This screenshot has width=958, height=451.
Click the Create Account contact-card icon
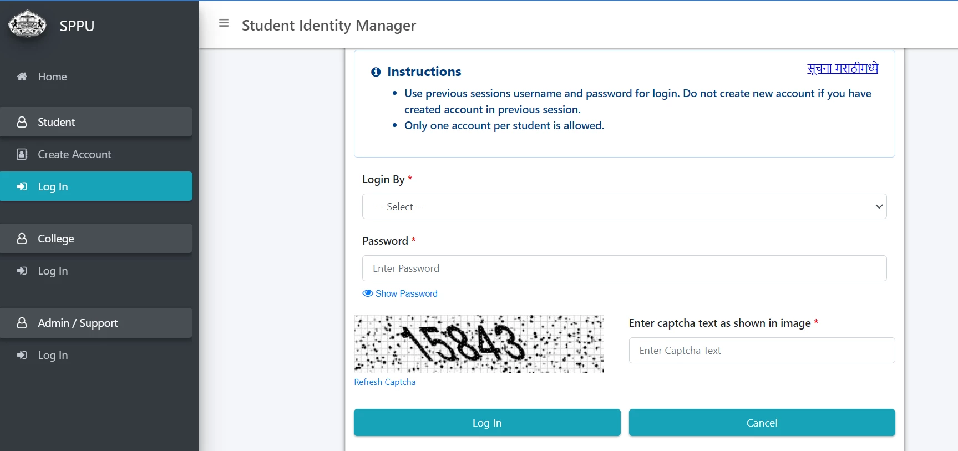tap(22, 154)
